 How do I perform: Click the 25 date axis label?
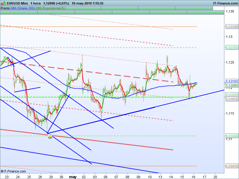[x=29, y=177]
